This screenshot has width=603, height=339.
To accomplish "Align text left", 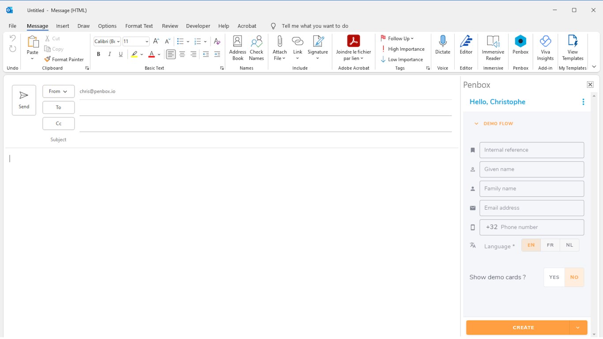I will tap(171, 54).
